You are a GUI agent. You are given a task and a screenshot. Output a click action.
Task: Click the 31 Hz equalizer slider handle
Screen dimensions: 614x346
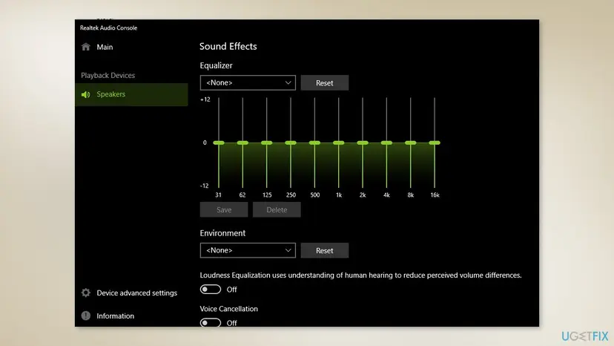tap(219, 143)
